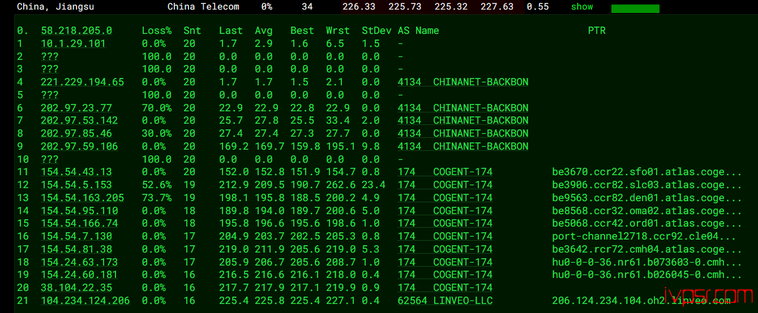Screen dimensions: 758x313
Task: Click the green progress bar beside show
Action: (635, 8)
